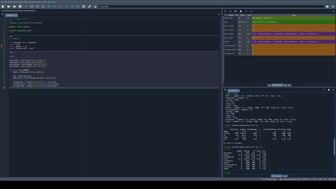Interrupt the kernel in console toolbar
Viewport: 336px width, 189px height.
click(x=324, y=90)
